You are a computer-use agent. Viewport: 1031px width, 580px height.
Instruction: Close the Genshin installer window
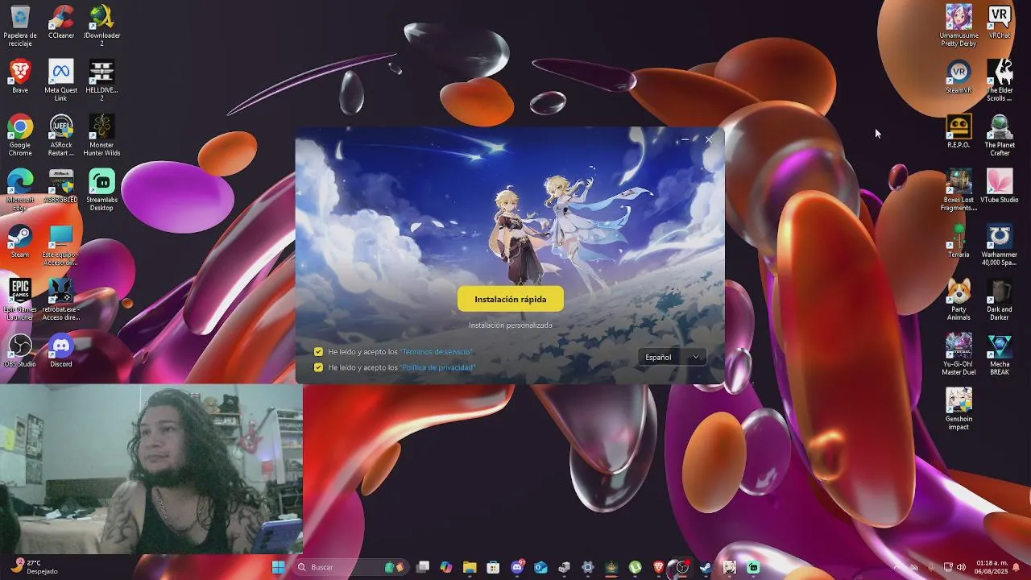[709, 139]
